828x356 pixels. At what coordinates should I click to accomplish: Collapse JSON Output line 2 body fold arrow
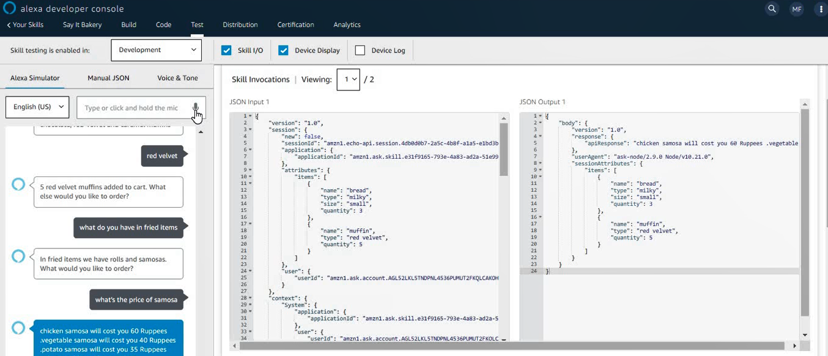tap(540, 123)
